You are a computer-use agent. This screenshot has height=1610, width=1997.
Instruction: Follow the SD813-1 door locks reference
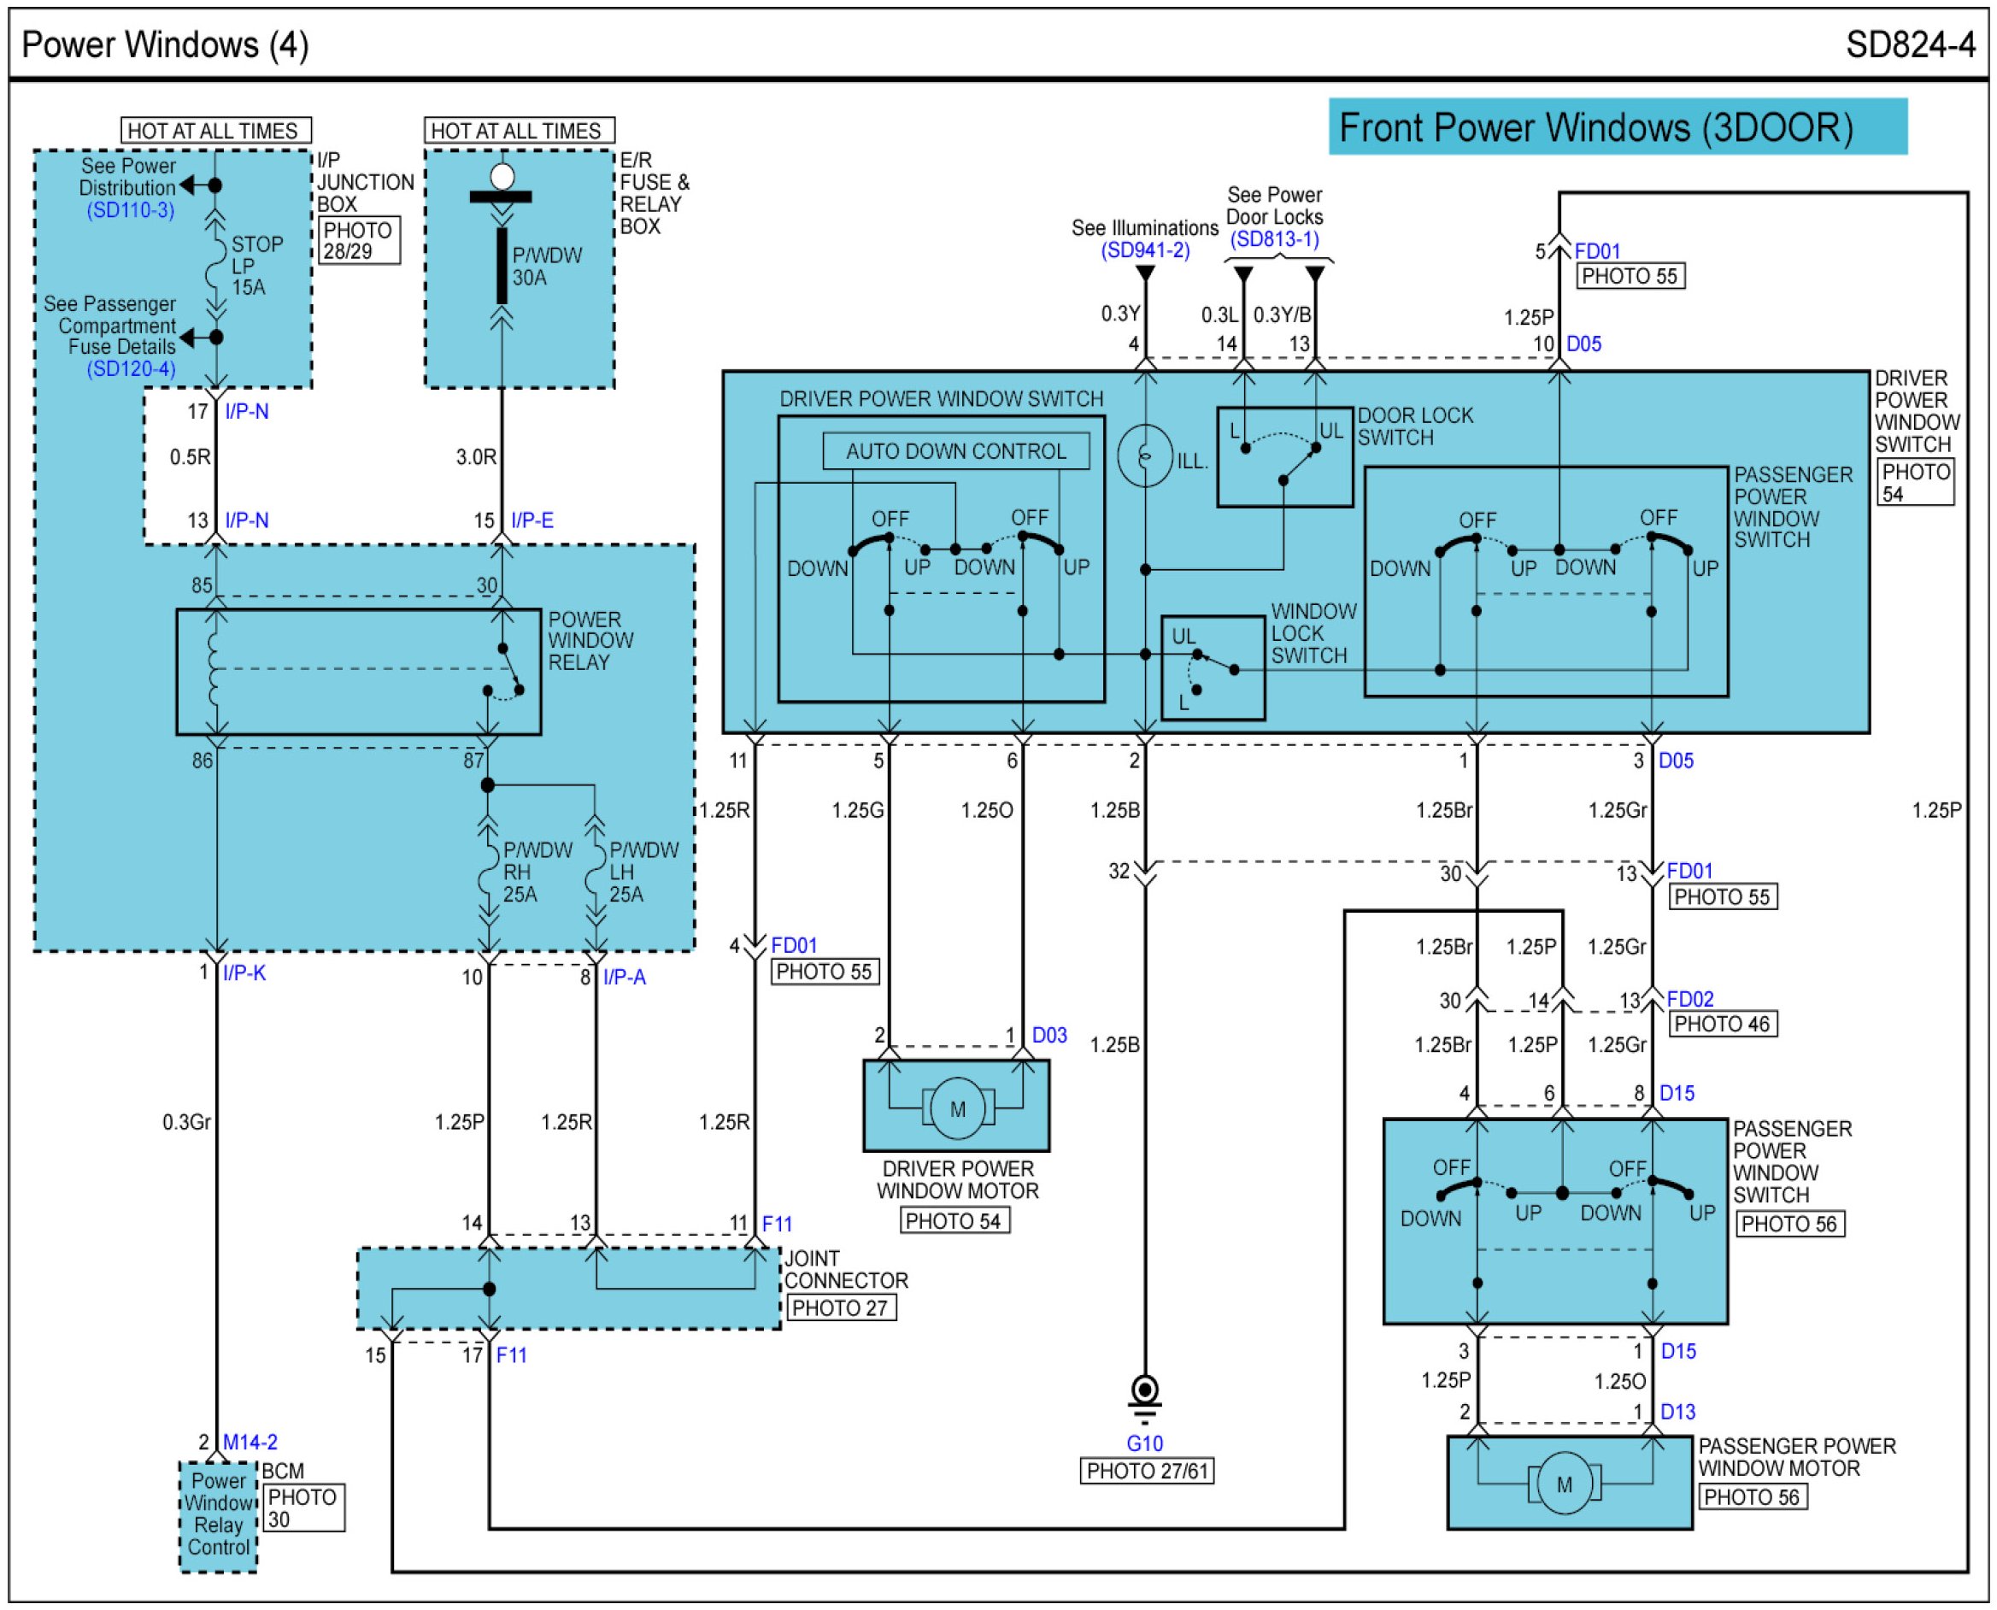point(1274,239)
